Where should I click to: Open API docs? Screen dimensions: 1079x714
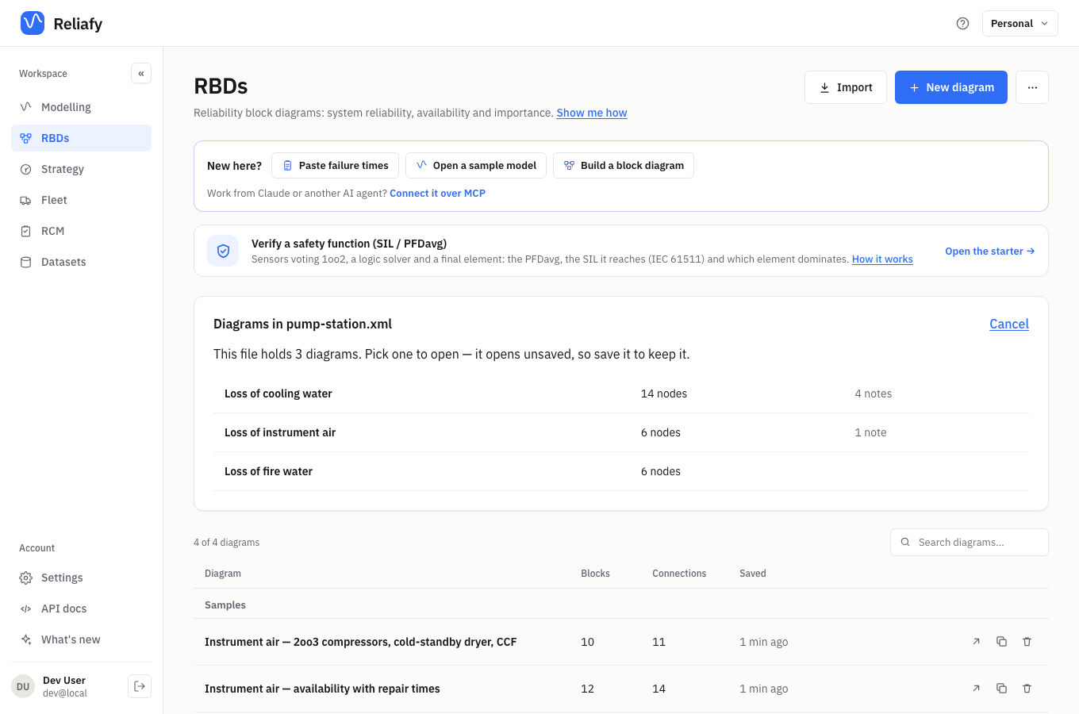click(x=81, y=608)
